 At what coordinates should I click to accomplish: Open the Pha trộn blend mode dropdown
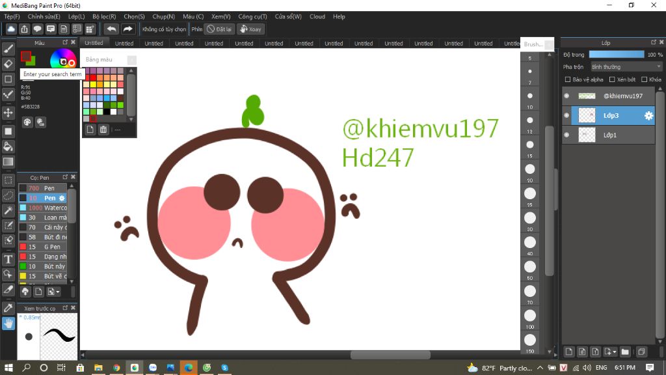tap(626, 67)
